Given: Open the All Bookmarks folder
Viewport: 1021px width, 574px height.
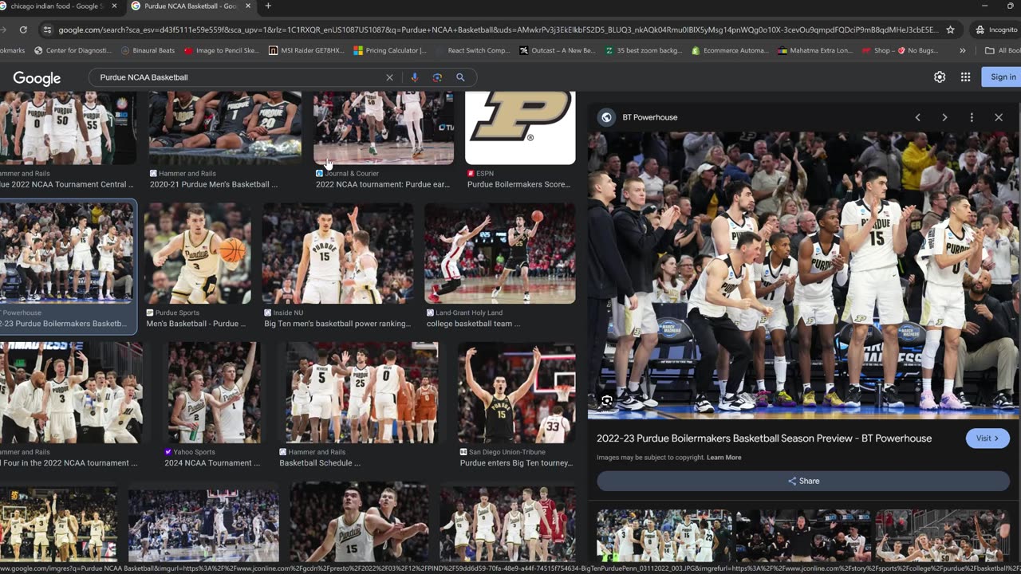Looking at the screenshot, I should [1002, 50].
